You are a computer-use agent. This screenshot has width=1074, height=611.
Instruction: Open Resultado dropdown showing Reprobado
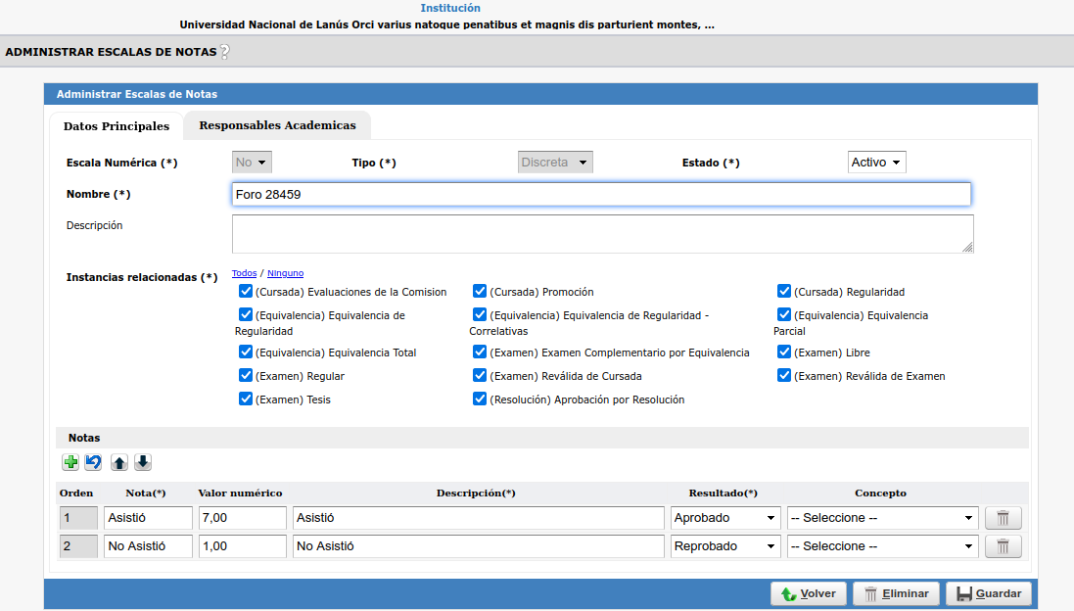pos(725,546)
